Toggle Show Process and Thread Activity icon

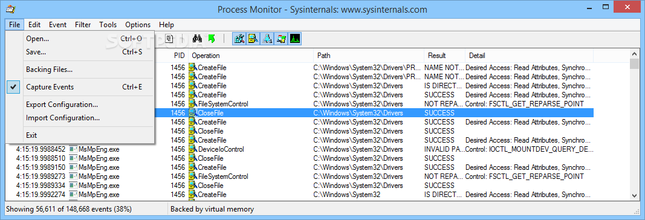(281, 39)
